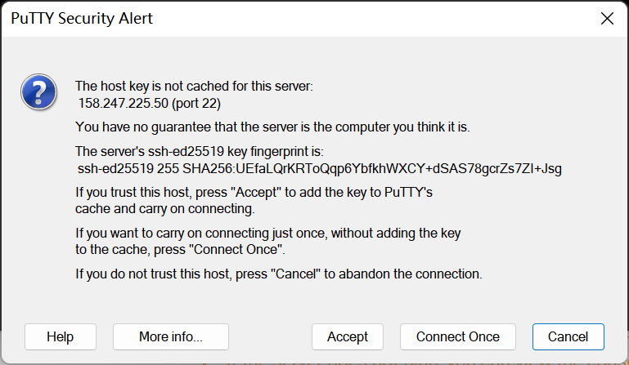The height and width of the screenshot is (365, 629).
Task: Click "If you want to carry on connecting" line
Action: point(267,234)
